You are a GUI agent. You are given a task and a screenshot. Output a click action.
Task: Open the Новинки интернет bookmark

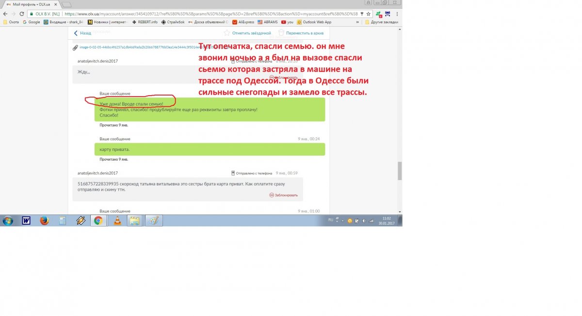(107, 22)
